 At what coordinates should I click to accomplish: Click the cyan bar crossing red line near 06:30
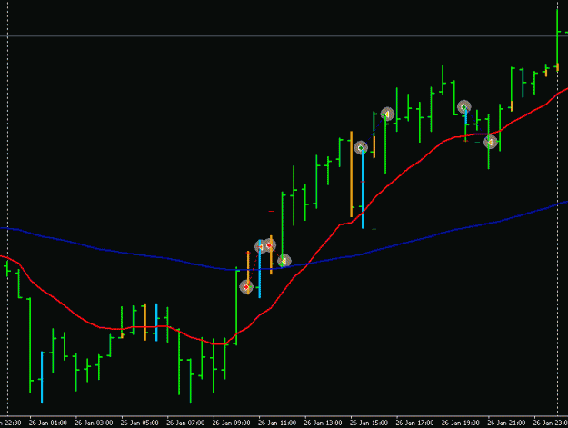pos(156,323)
